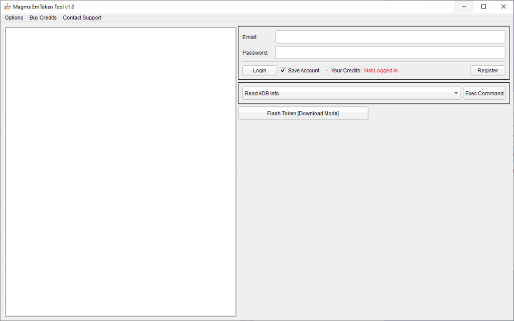Viewport: 514px width, 321px height.
Task: Click the red Not Logged in status text
Action: 380,71
